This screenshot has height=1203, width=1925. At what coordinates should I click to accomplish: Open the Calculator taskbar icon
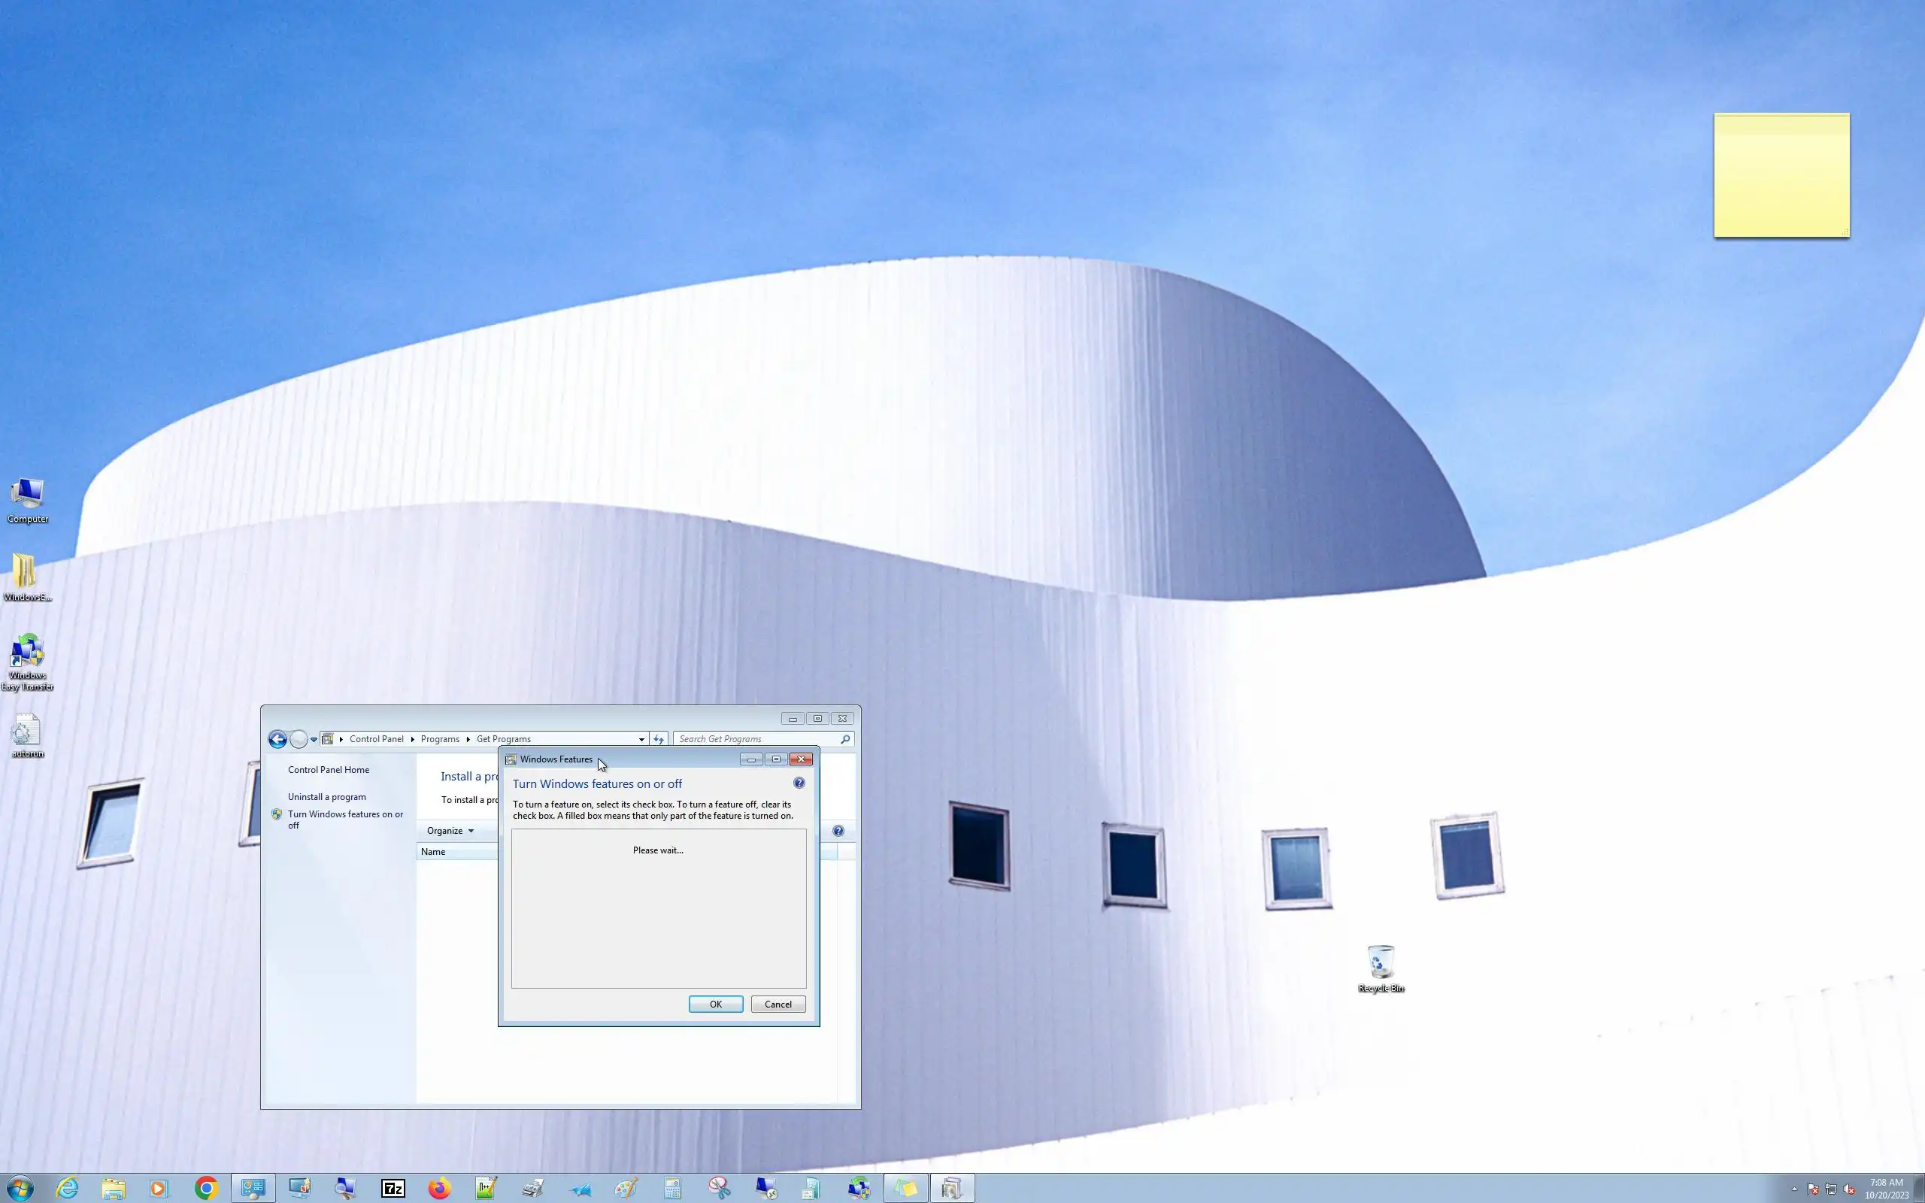(672, 1188)
